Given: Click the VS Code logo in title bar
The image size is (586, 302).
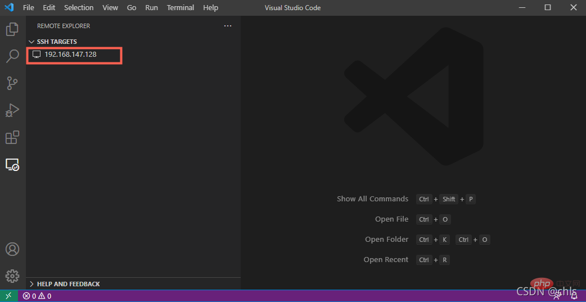Looking at the screenshot, I should (10, 8).
